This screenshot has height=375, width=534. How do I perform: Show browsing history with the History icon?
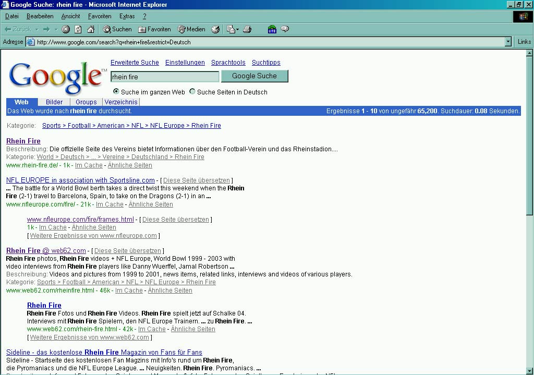(215, 29)
